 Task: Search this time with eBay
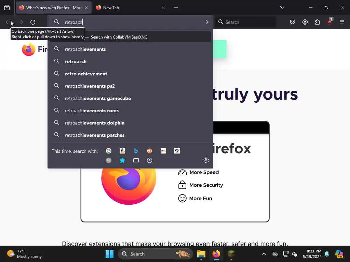click(x=163, y=151)
